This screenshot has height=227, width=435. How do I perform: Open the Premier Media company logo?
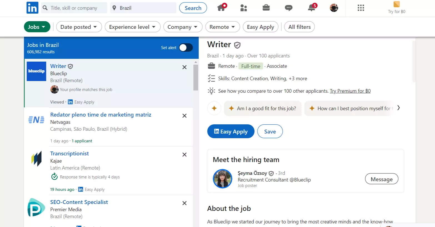[36, 207]
